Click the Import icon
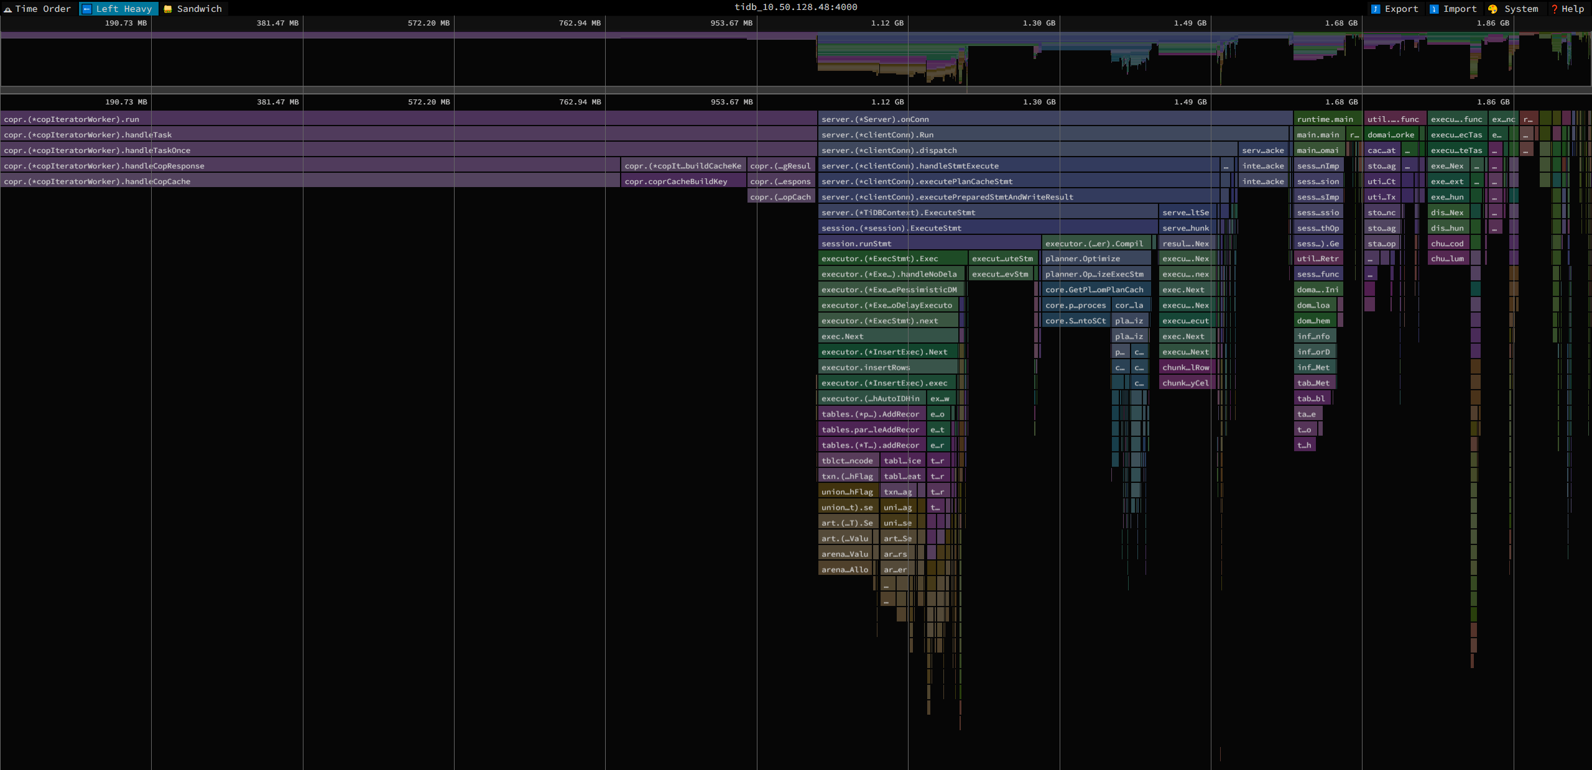 click(1434, 9)
